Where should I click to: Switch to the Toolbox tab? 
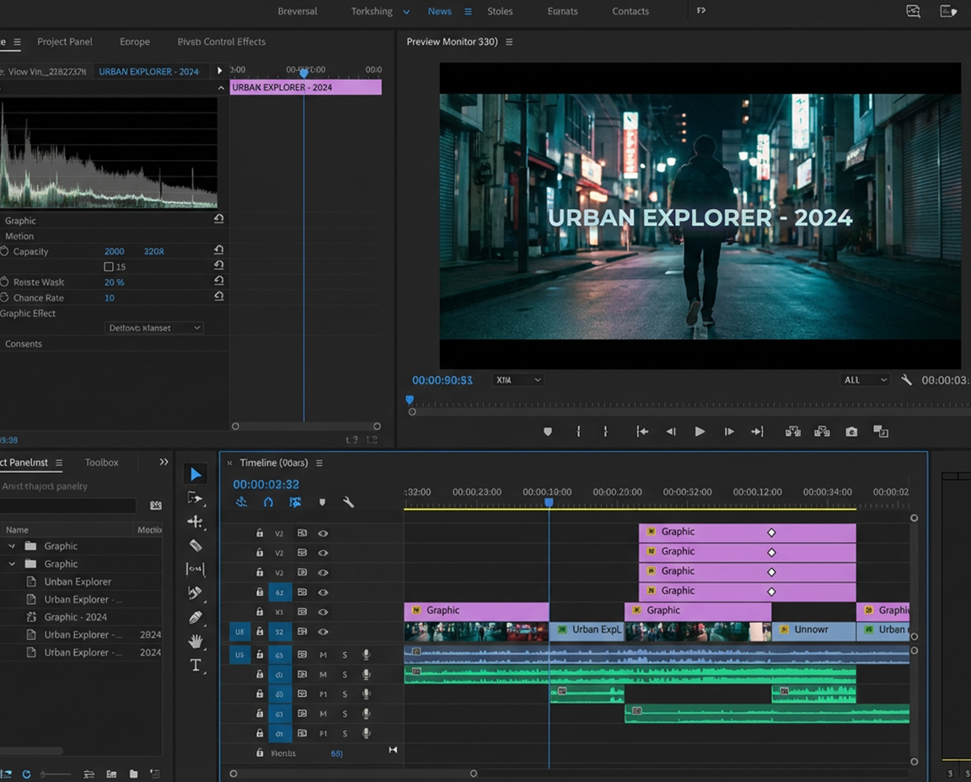[x=101, y=462]
